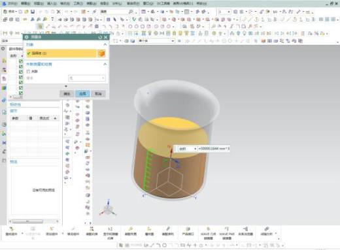Click the reset arrow icon in dialog title bar
The image size is (340, 250).
tap(100, 37)
